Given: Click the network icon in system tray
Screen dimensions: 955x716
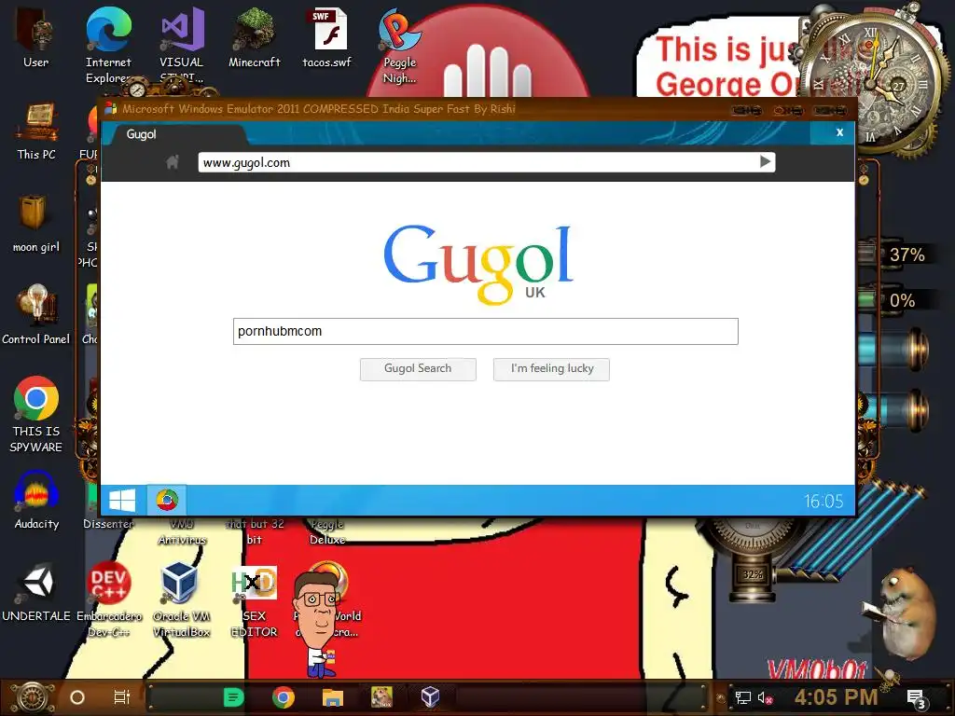Looking at the screenshot, I should pyautogui.click(x=742, y=697).
